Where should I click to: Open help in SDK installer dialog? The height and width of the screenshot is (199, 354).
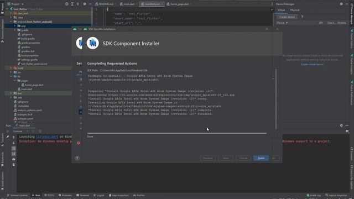pos(77,158)
